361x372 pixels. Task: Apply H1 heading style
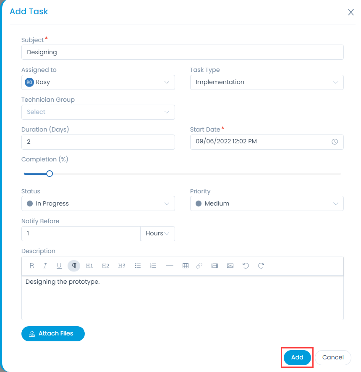click(x=89, y=266)
